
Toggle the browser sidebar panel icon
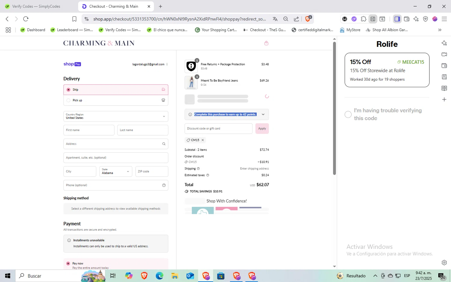tap(397, 19)
